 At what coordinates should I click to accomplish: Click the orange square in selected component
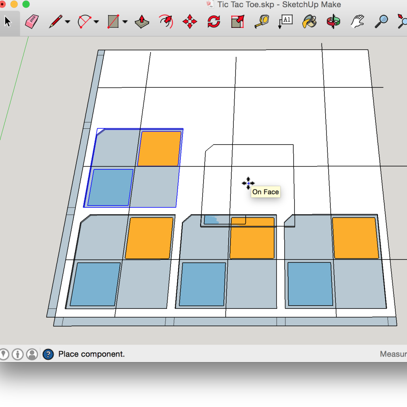point(159,149)
